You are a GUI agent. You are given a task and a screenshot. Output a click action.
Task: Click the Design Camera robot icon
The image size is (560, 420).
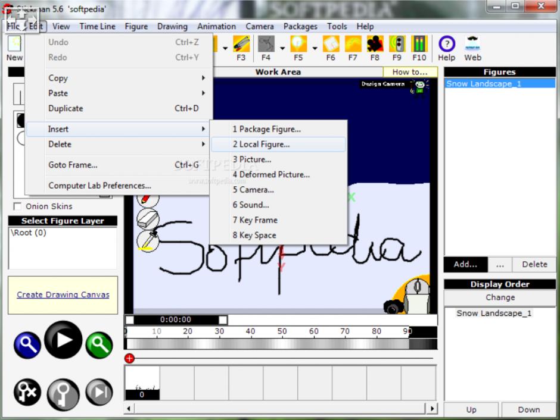pyautogui.click(x=419, y=87)
